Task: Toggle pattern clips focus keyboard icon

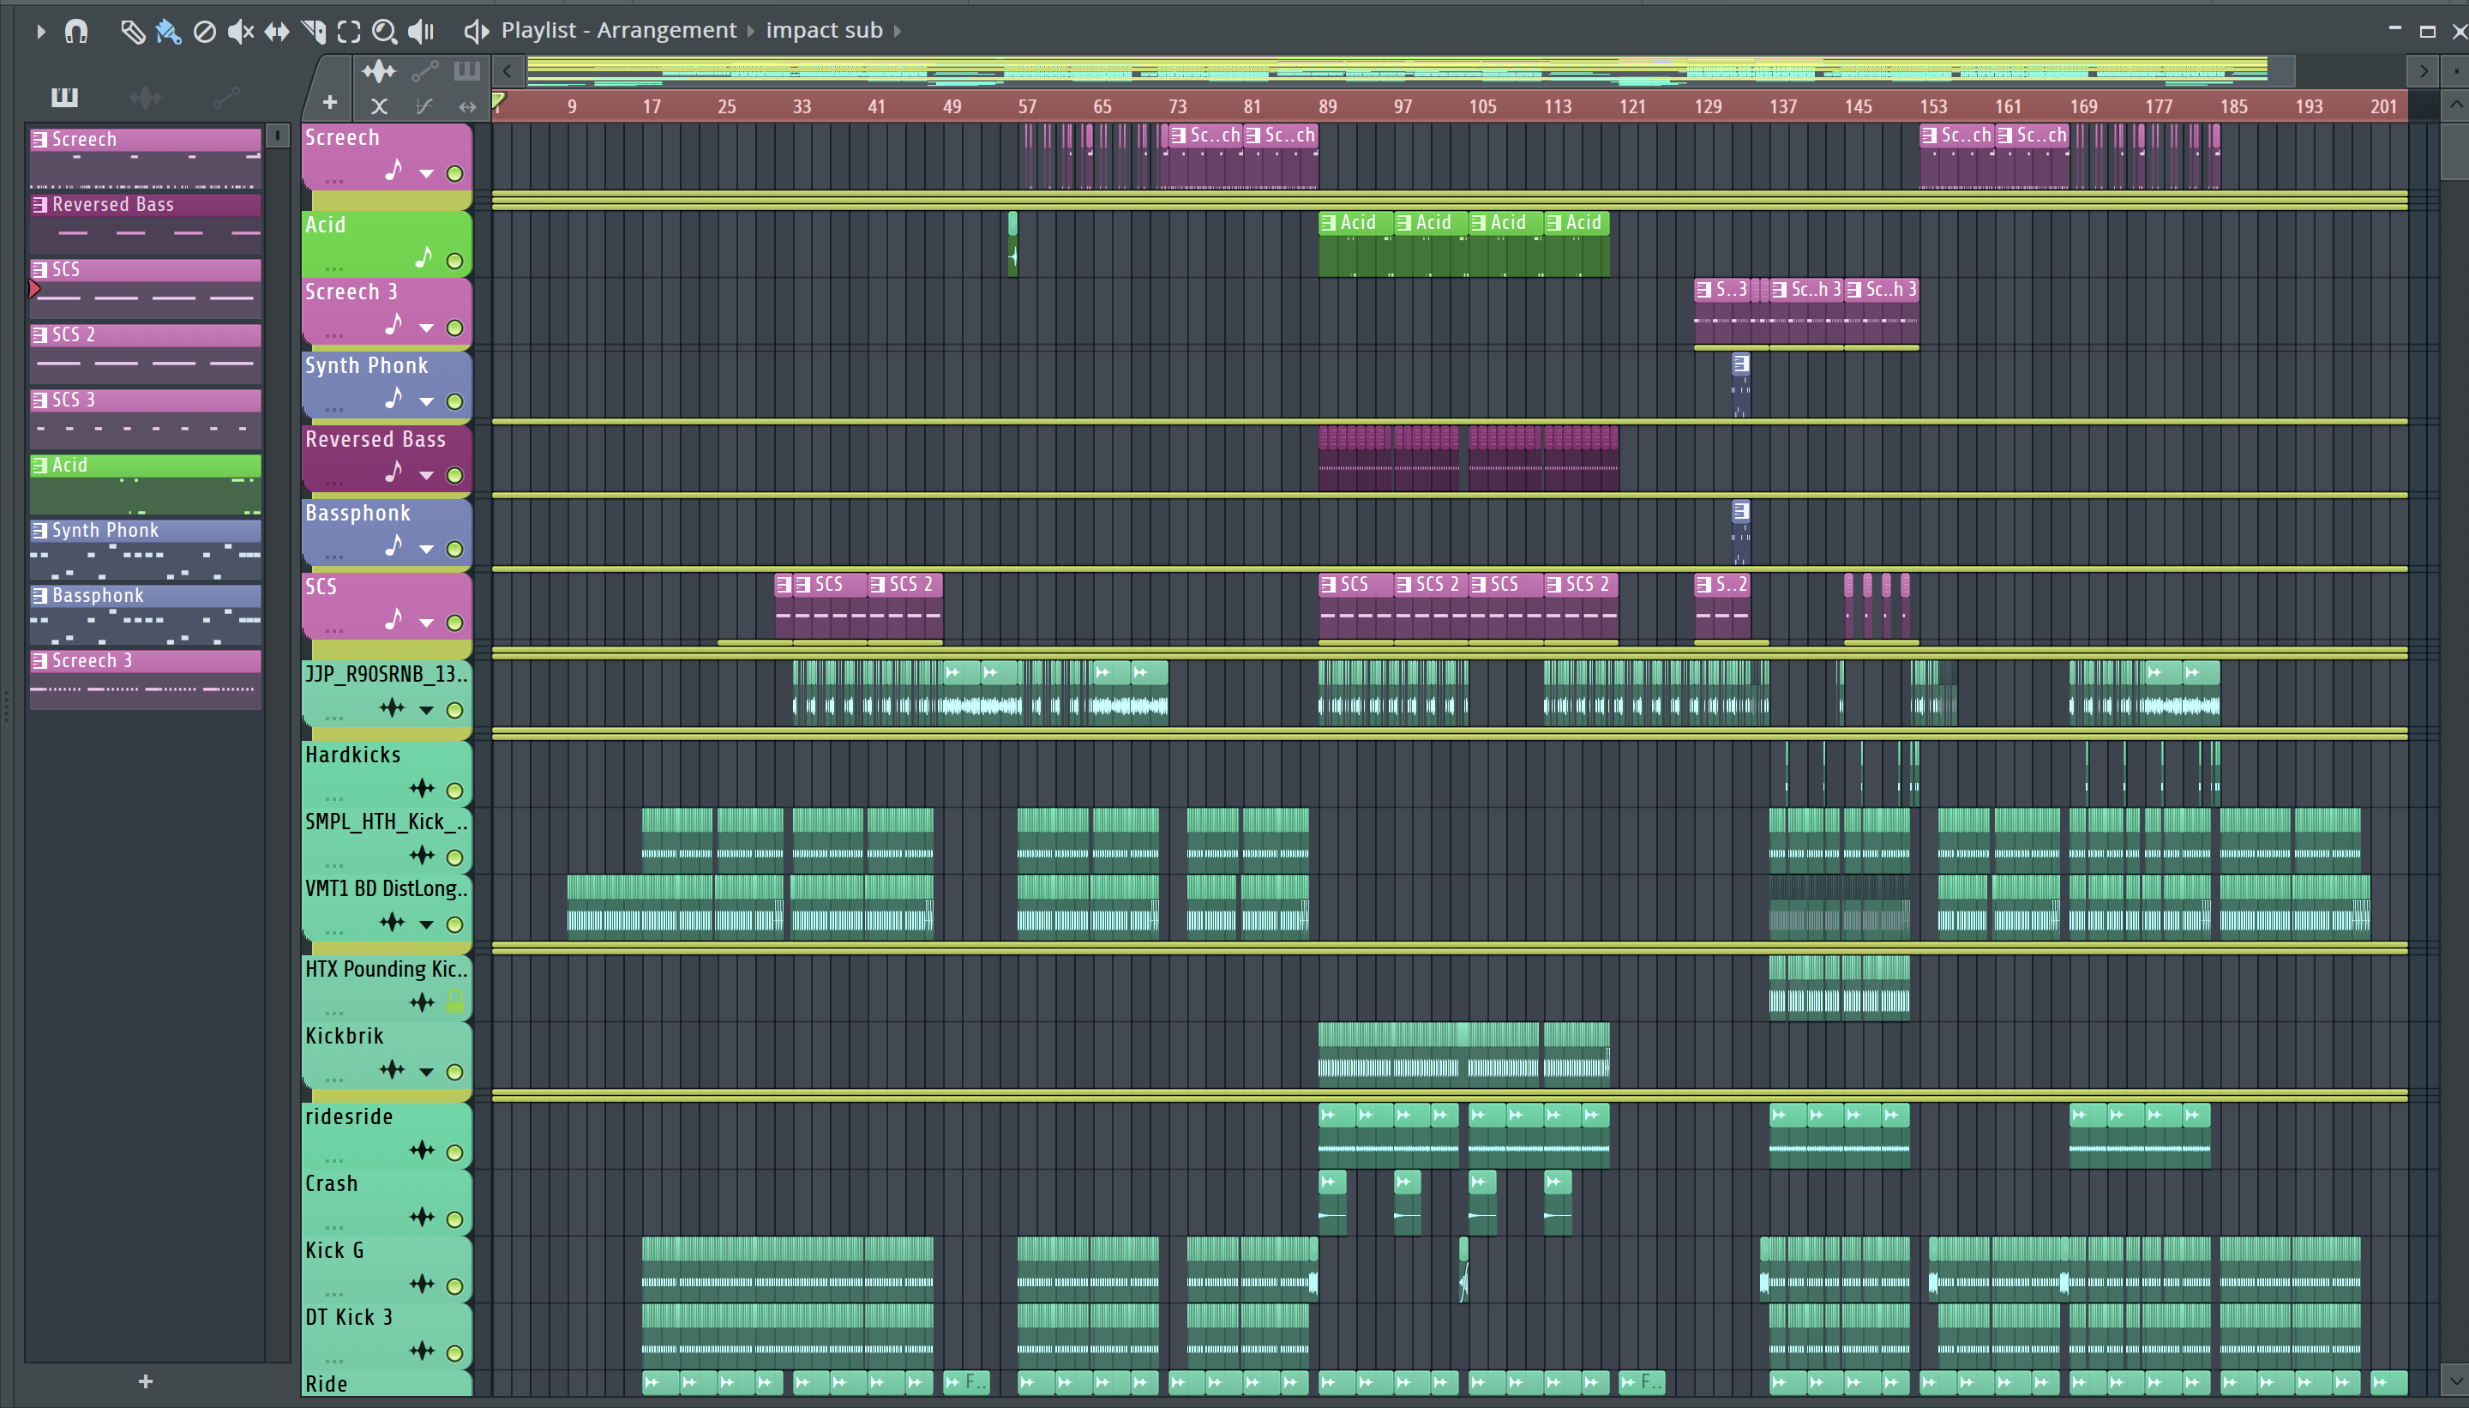Action: pyautogui.click(x=467, y=70)
